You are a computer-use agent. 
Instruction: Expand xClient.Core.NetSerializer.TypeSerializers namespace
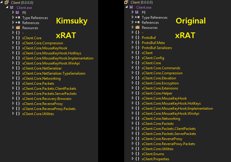[x=13, y=73]
